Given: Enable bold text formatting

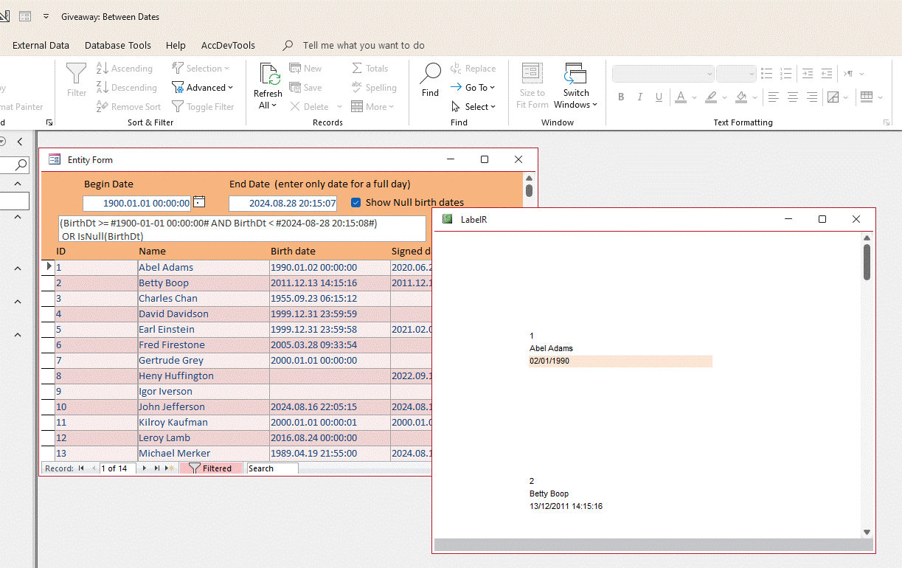Looking at the screenshot, I should click(620, 97).
